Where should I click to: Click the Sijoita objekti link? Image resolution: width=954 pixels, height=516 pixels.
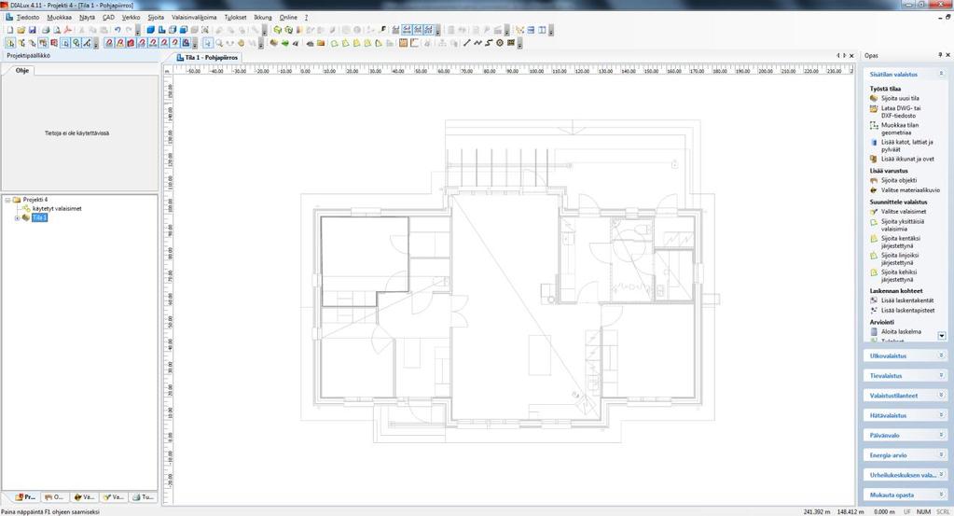coord(899,181)
